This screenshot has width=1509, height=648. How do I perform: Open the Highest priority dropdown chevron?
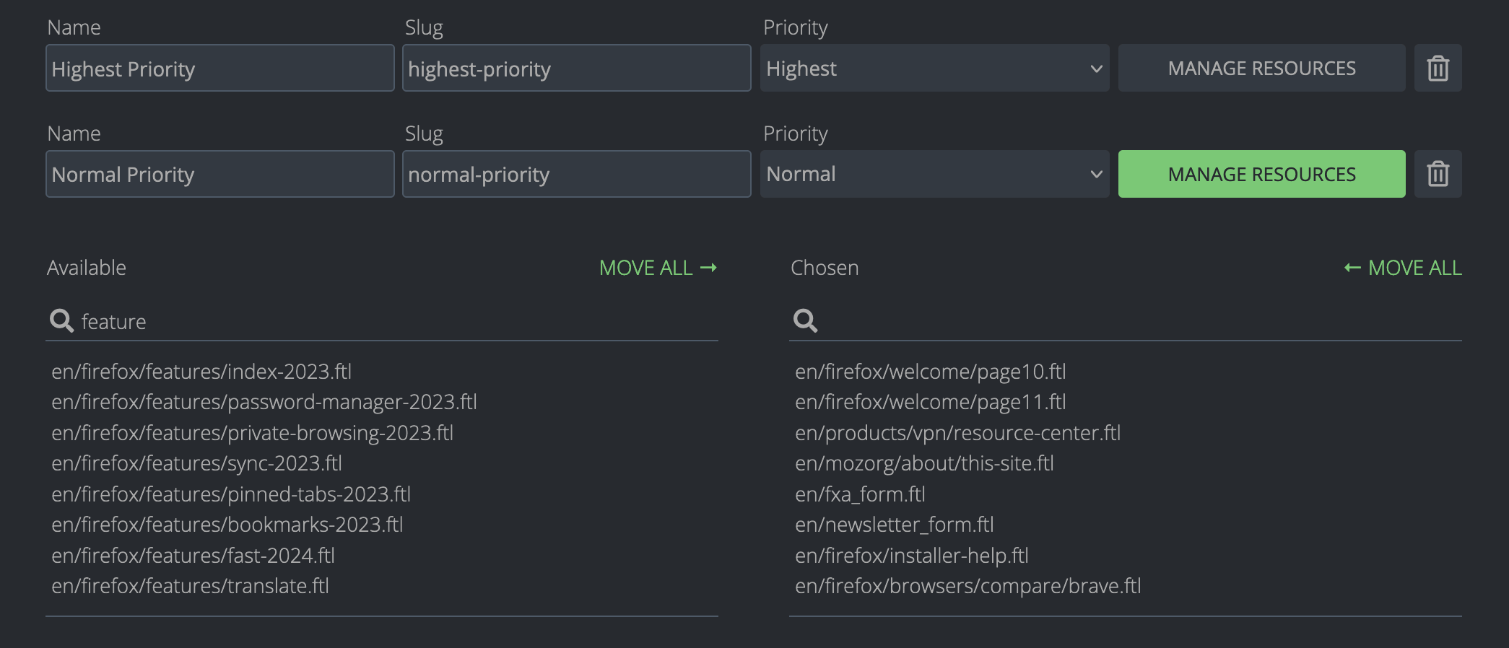[x=1095, y=69]
